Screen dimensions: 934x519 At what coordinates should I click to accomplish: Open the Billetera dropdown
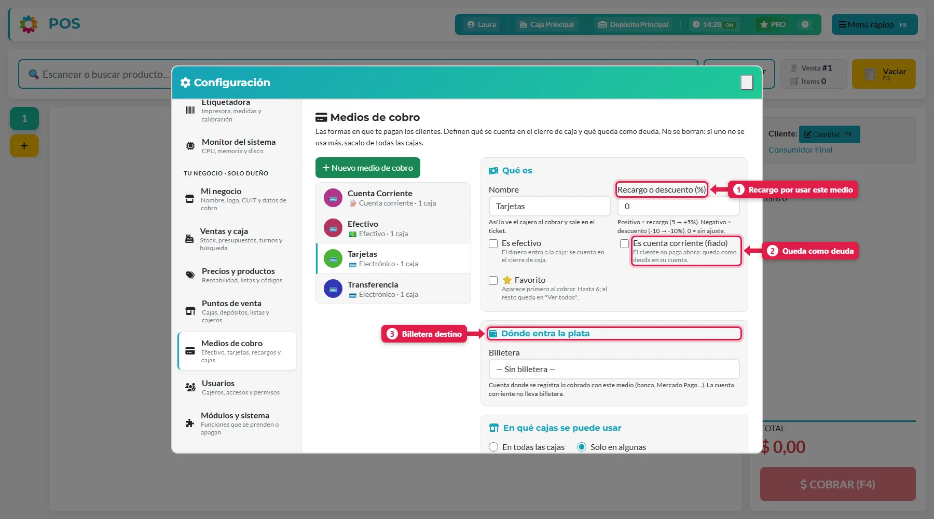pos(614,369)
